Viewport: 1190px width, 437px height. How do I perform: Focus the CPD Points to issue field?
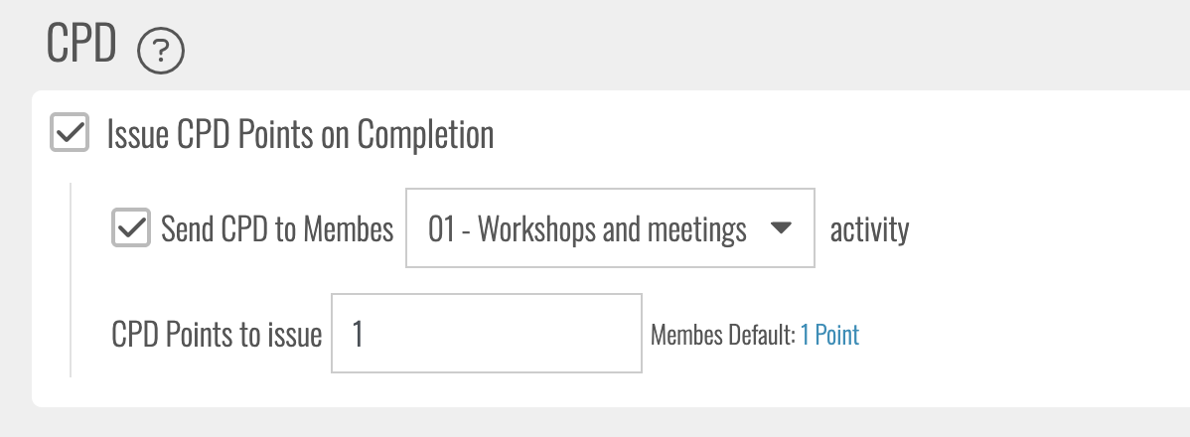(486, 334)
